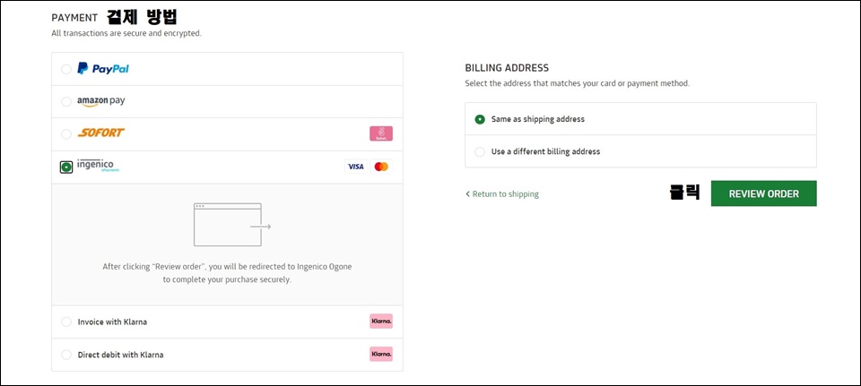Click the pink Sofort badge icon
Viewport: 861px width, 386px height.
point(381,133)
